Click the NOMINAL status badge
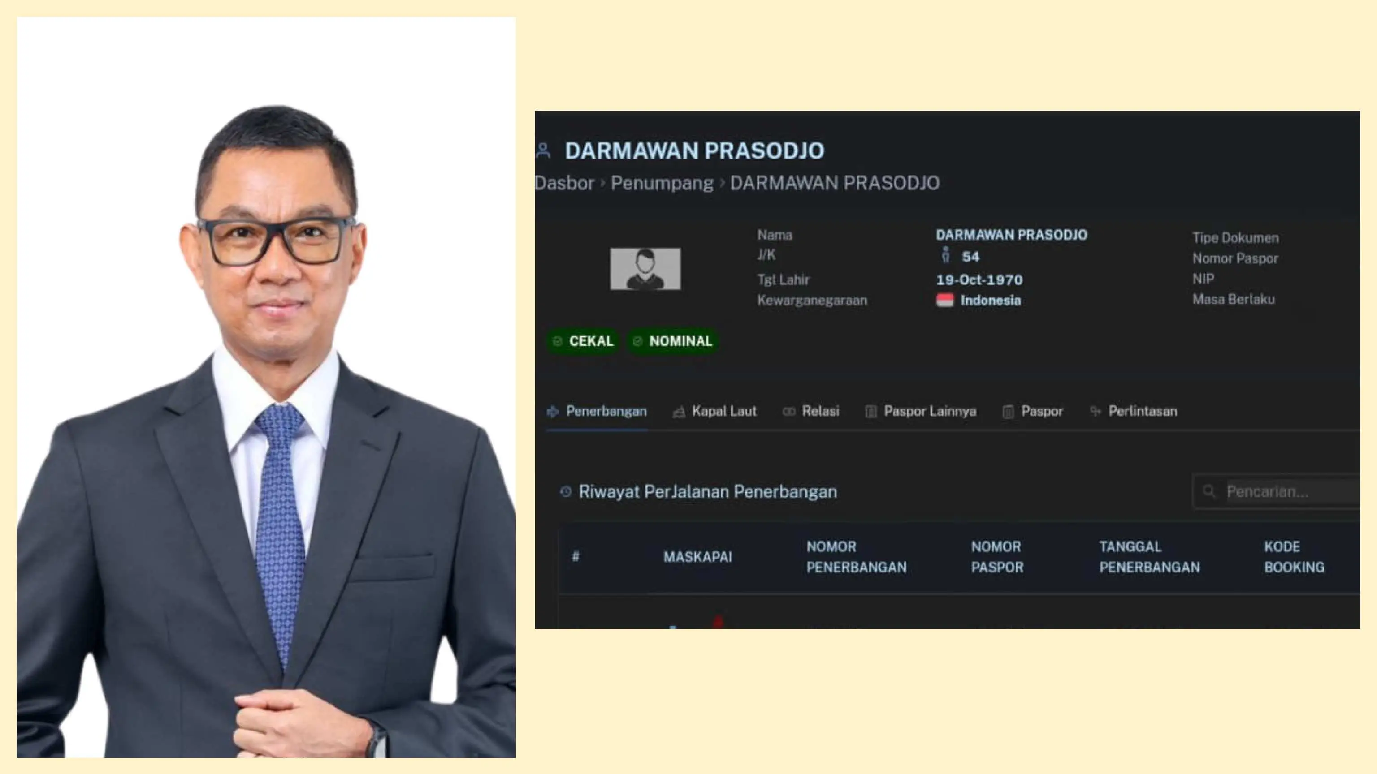Image resolution: width=1377 pixels, height=774 pixels. pyautogui.click(x=672, y=341)
